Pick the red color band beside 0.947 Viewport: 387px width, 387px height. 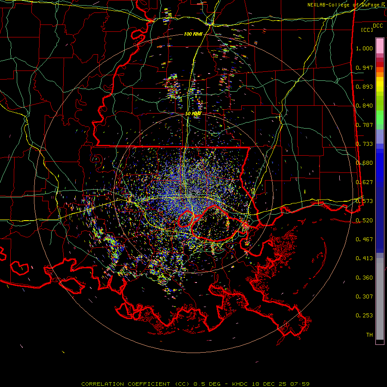(x=380, y=64)
